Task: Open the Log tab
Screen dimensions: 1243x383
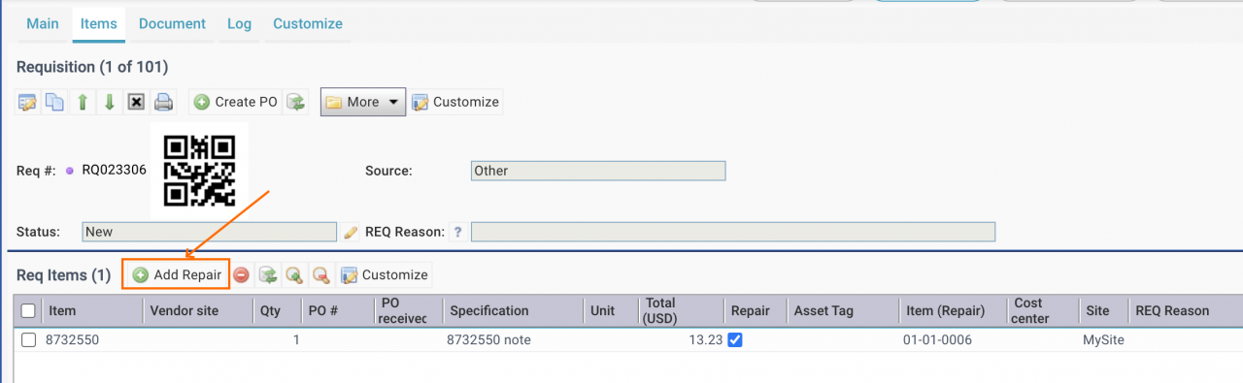Action: click(x=239, y=23)
